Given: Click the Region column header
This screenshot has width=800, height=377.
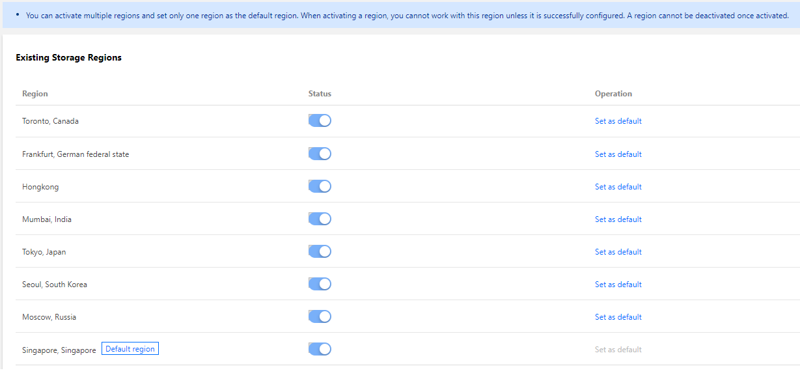Looking at the screenshot, I should click(x=35, y=94).
